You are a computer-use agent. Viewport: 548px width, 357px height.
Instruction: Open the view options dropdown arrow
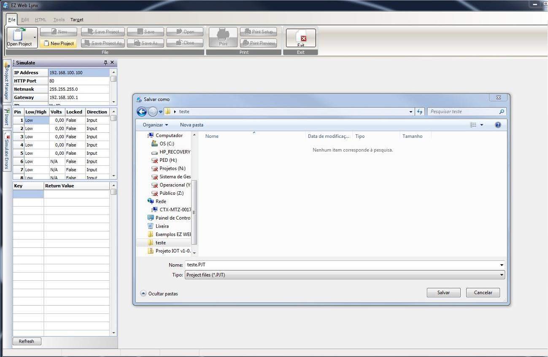[x=481, y=125]
